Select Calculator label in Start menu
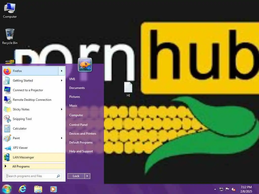The width and height of the screenshot is (259, 194). click(20, 129)
